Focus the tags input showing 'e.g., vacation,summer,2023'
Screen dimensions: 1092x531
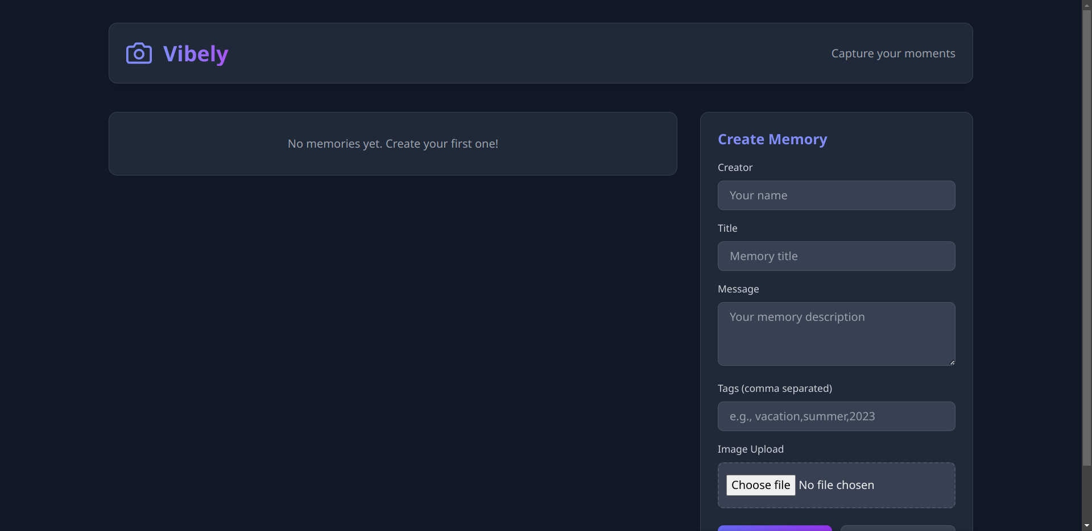click(836, 416)
